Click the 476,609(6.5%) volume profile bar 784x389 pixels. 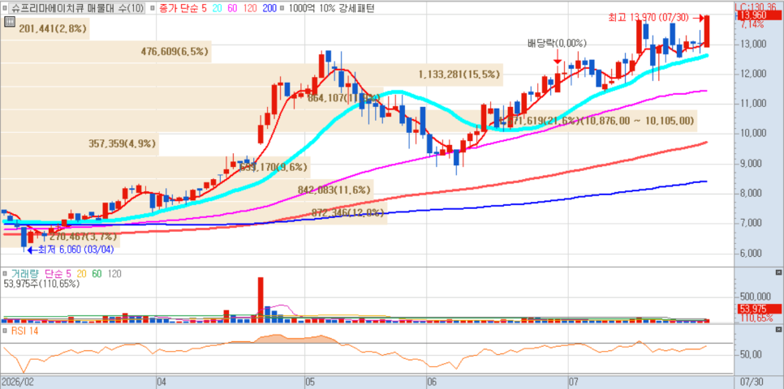point(106,51)
